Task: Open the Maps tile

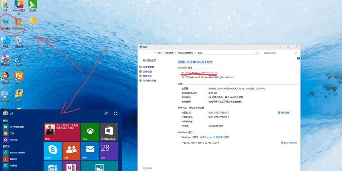Action: click(x=53, y=166)
